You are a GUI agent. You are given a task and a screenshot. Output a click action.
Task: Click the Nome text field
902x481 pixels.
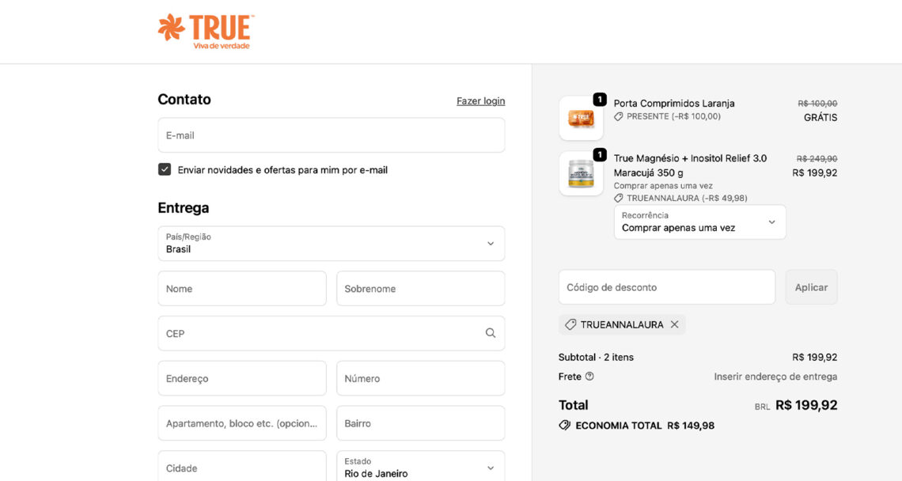[242, 289]
